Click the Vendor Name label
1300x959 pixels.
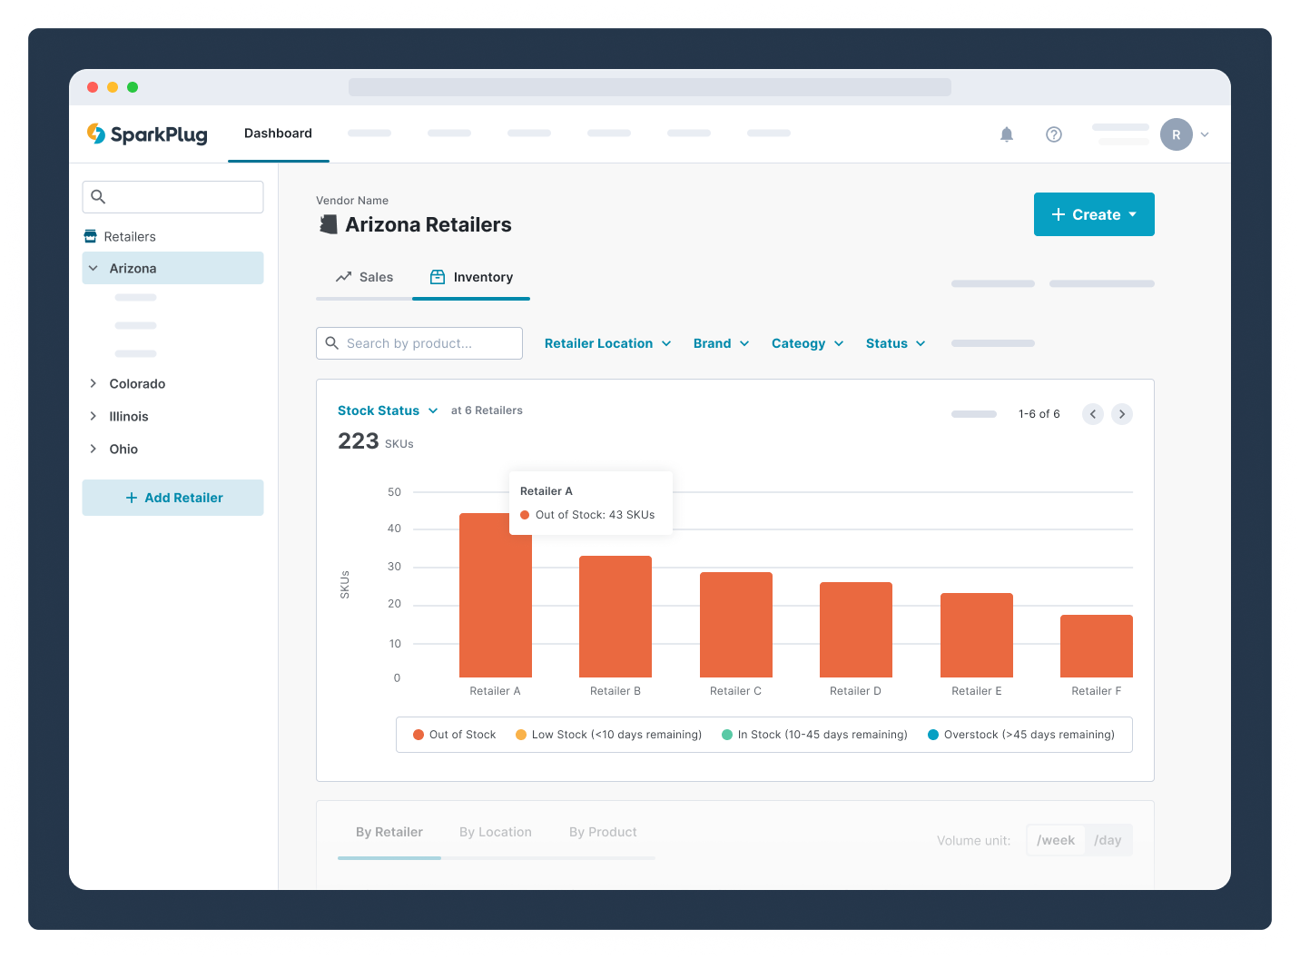(x=352, y=201)
